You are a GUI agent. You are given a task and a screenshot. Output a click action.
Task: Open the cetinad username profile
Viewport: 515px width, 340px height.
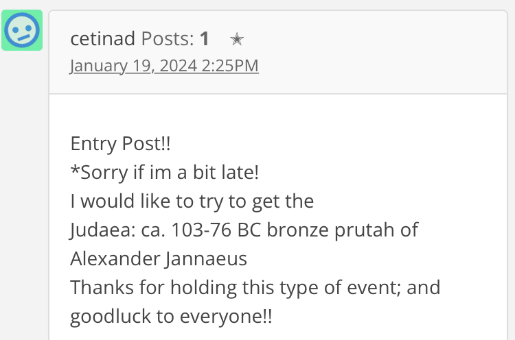103,38
